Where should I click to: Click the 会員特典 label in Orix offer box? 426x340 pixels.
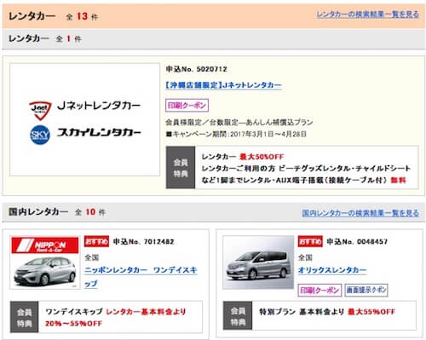(x=238, y=316)
